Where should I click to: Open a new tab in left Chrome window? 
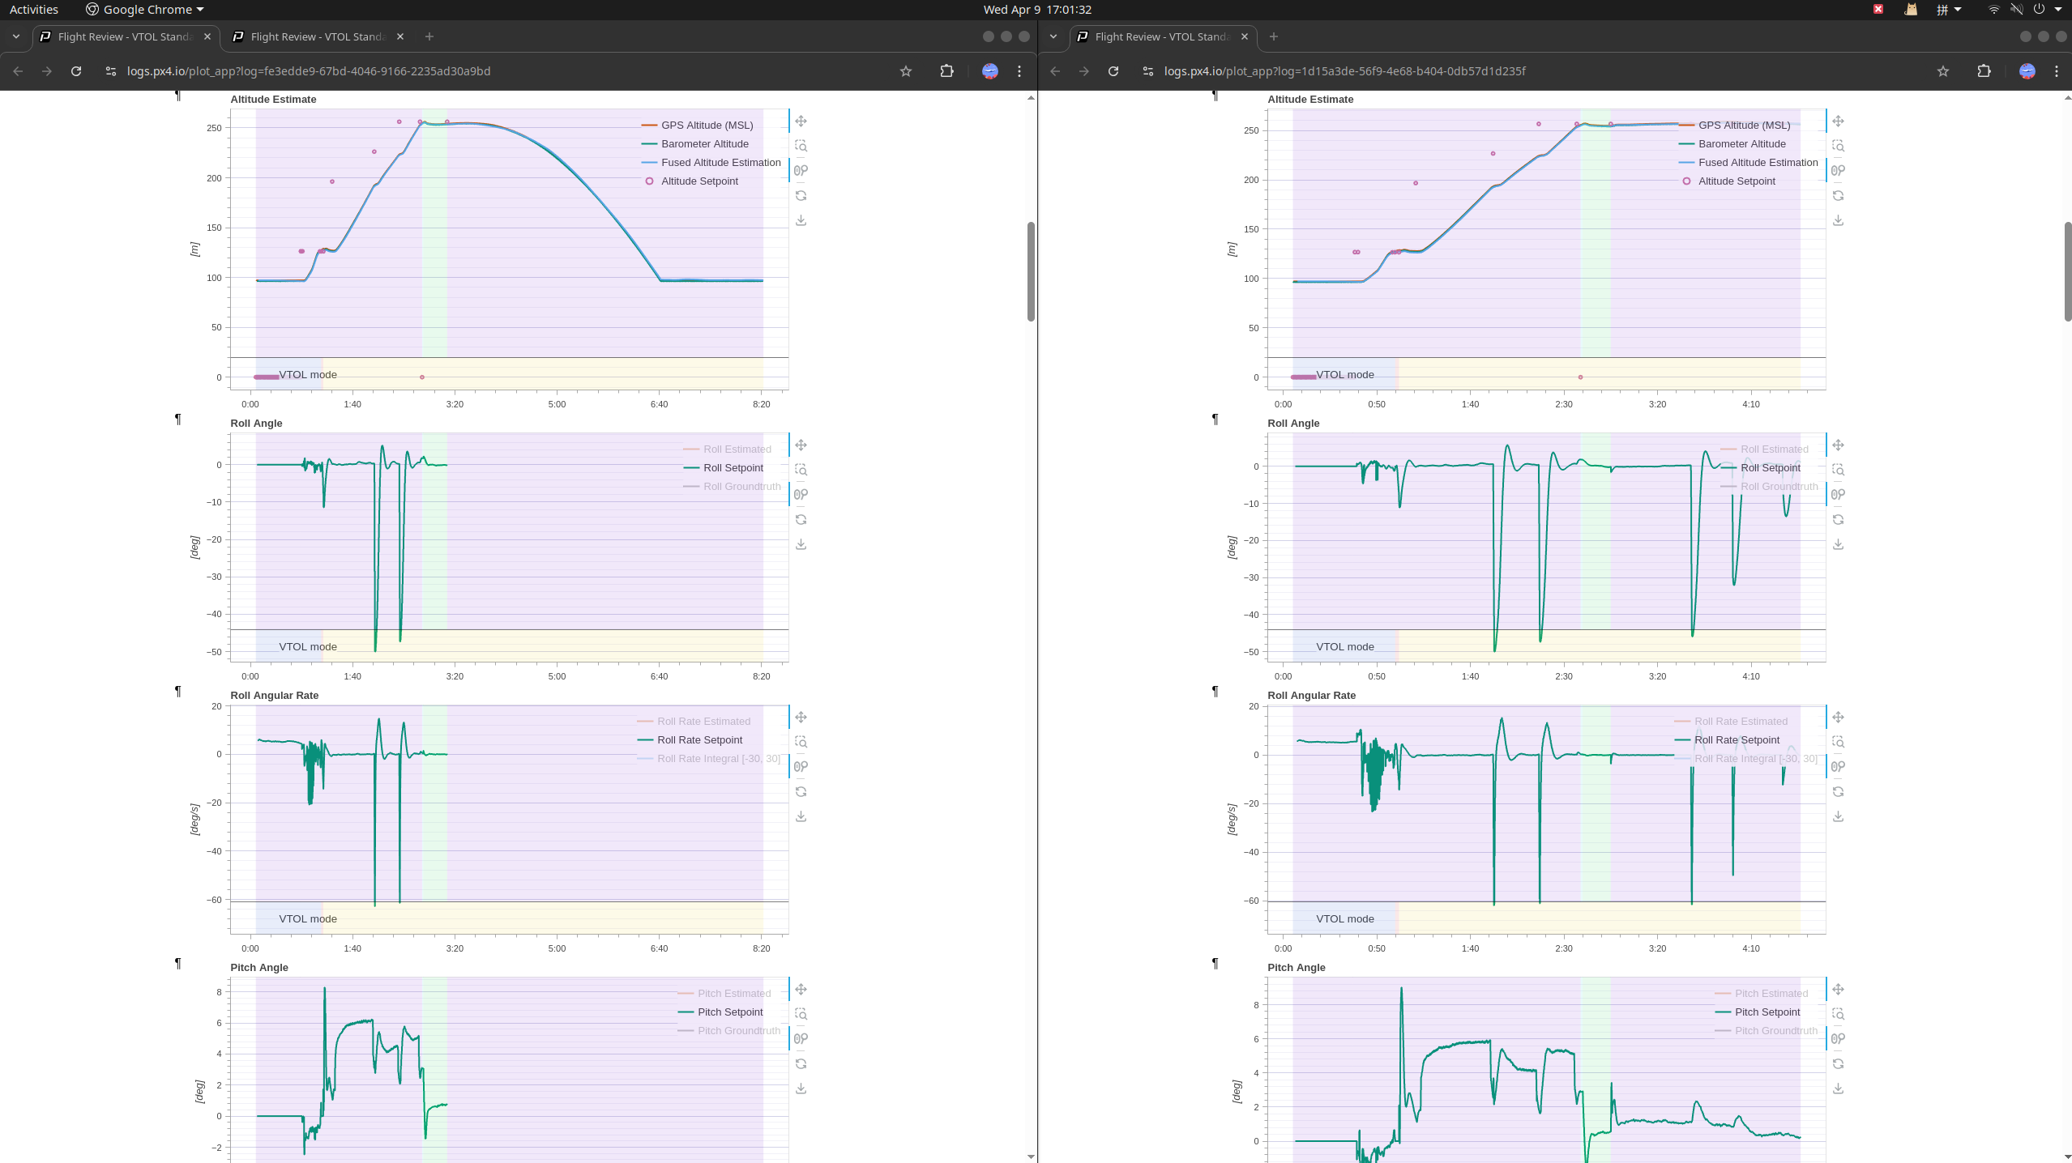[x=429, y=36]
